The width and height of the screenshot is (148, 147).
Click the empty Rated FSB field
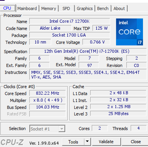click(x=47, y=114)
